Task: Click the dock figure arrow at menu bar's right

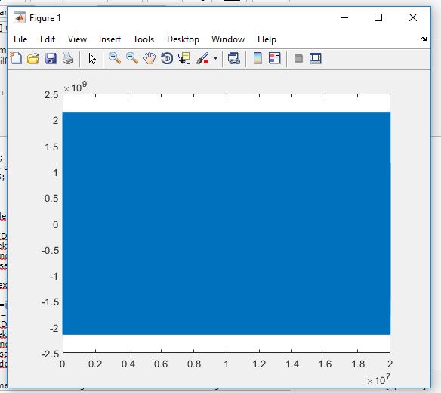Action: tap(424, 39)
